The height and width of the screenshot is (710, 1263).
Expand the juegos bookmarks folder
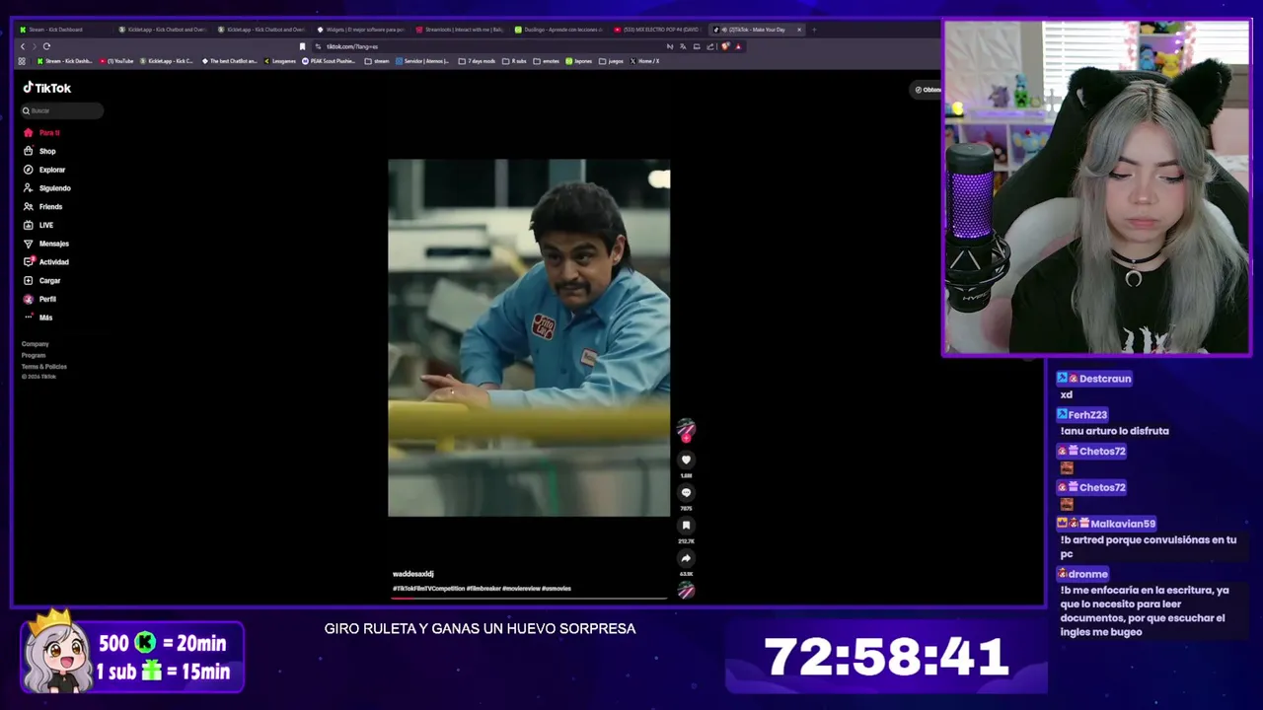click(612, 61)
